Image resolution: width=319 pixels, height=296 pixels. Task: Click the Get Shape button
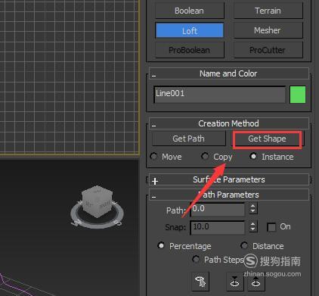(x=268, y=139)
